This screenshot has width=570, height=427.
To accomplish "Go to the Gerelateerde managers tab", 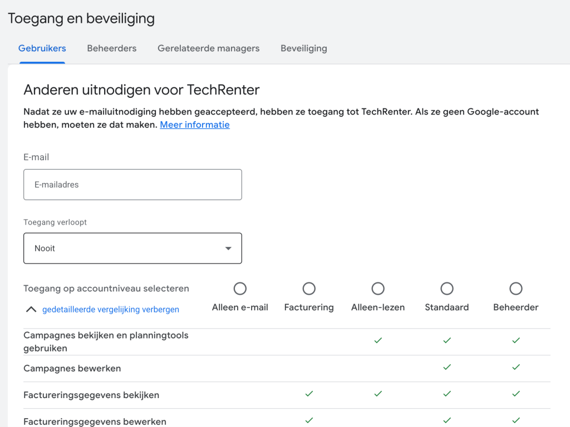I will 208,48.
